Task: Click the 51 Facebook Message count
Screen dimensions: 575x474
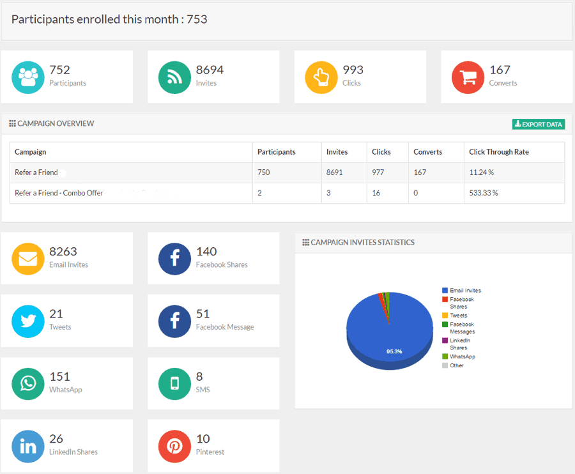Action: 203,314
